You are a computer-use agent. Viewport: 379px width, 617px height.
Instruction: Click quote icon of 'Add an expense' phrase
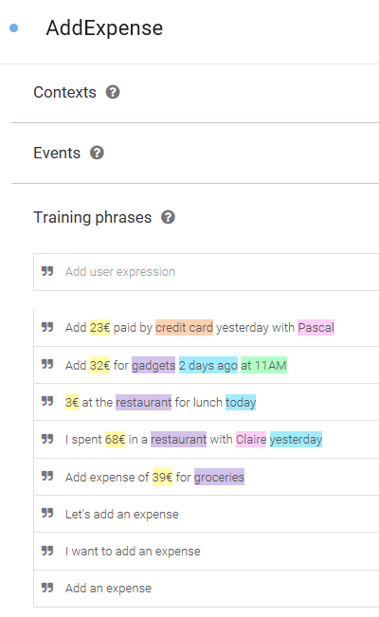tap(47, 588)
